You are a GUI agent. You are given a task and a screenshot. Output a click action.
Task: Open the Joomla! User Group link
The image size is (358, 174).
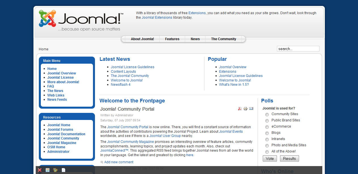tap(165, 136)
